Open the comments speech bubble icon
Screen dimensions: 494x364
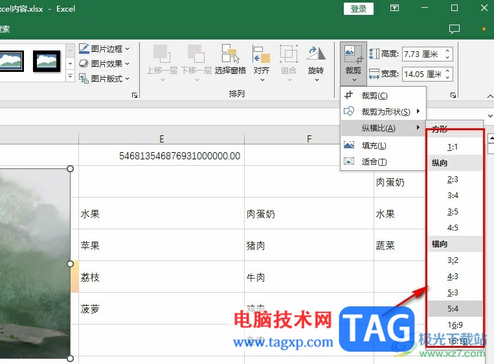pyautogui.click(x=454, y=29)
